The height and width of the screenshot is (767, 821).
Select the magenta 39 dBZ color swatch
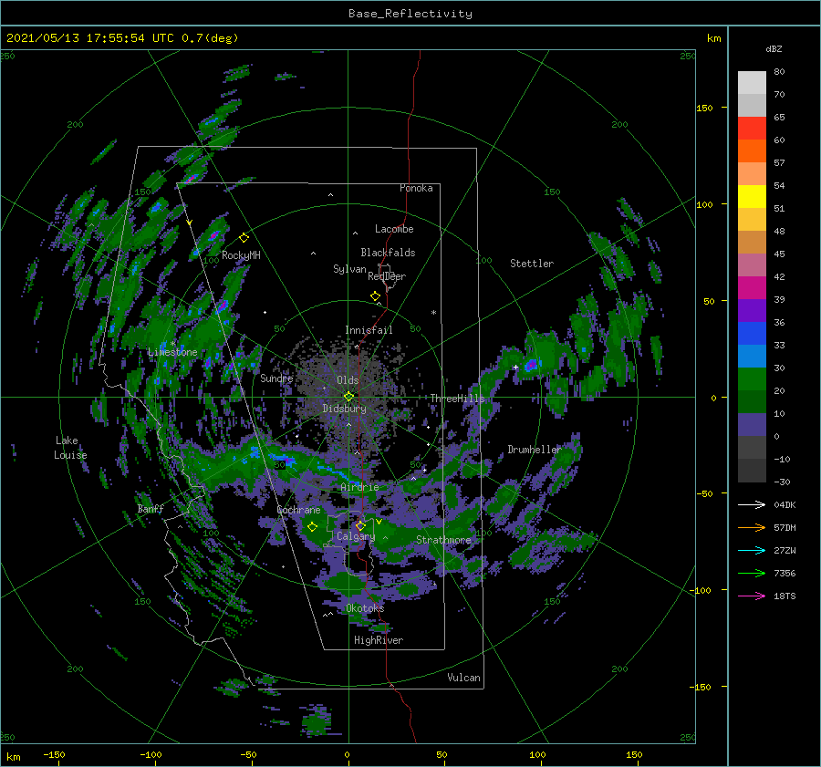pyautogui.click(x=752, y=287)
